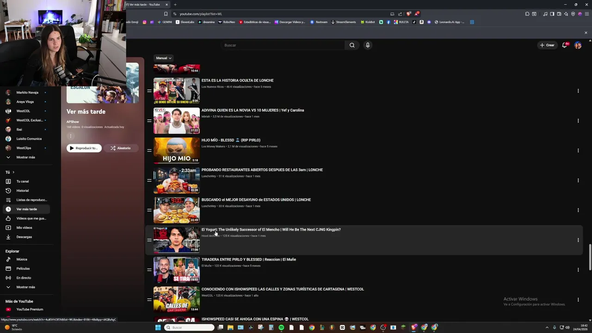This screenshot has height=333, width=592.
Task: Open options menu for 'BUSCANDO el MEJOR DESAYUNO' video
Action: (578, 210)
